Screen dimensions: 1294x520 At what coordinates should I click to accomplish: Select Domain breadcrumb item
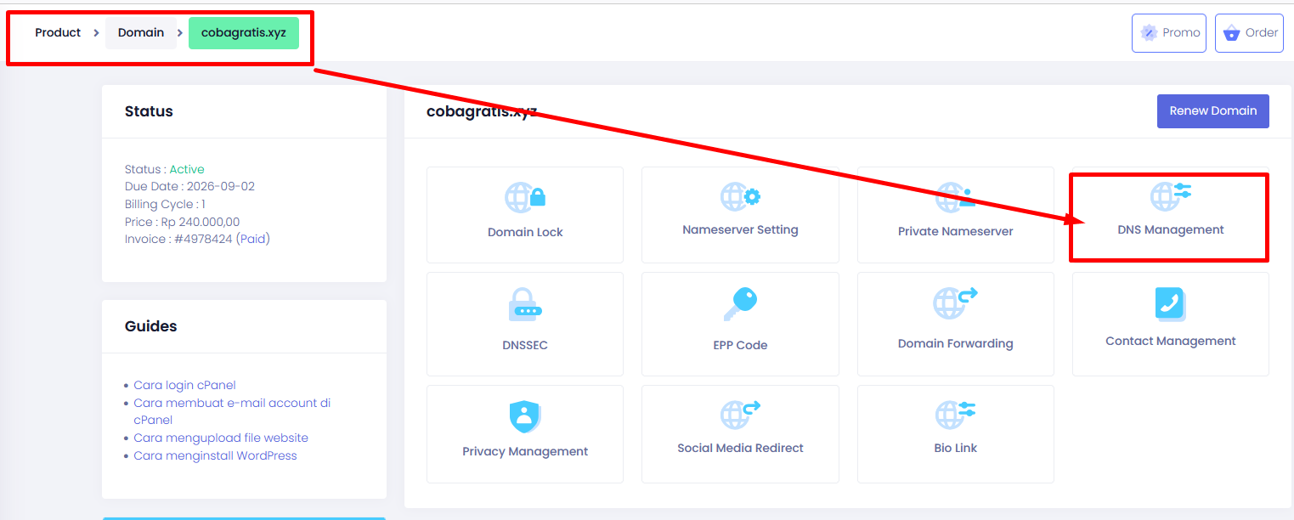pyautogui.click(x=141, y=33)
